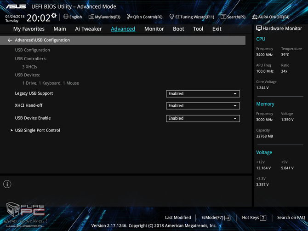
Task: Click the Hardware Monitor screen icon
Action: (259, 29)
